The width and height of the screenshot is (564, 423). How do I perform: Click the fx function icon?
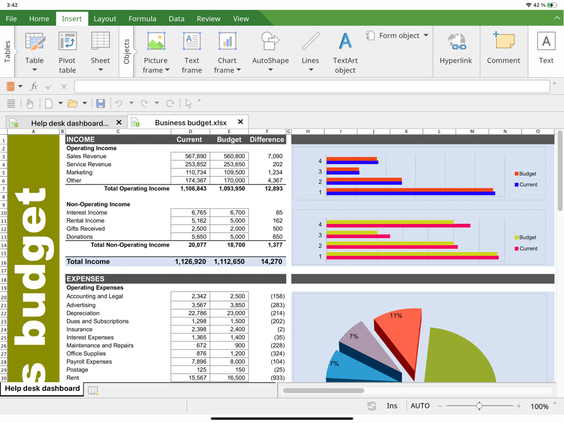[34, 86]
